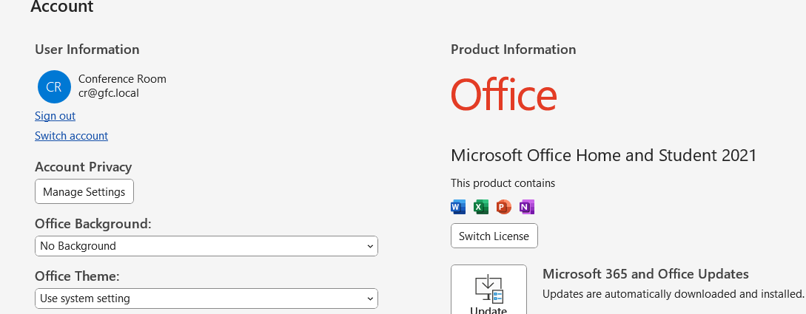Click the Microsoft 365 and Office Updates heading
806x314 pixels.
[645, 274]
